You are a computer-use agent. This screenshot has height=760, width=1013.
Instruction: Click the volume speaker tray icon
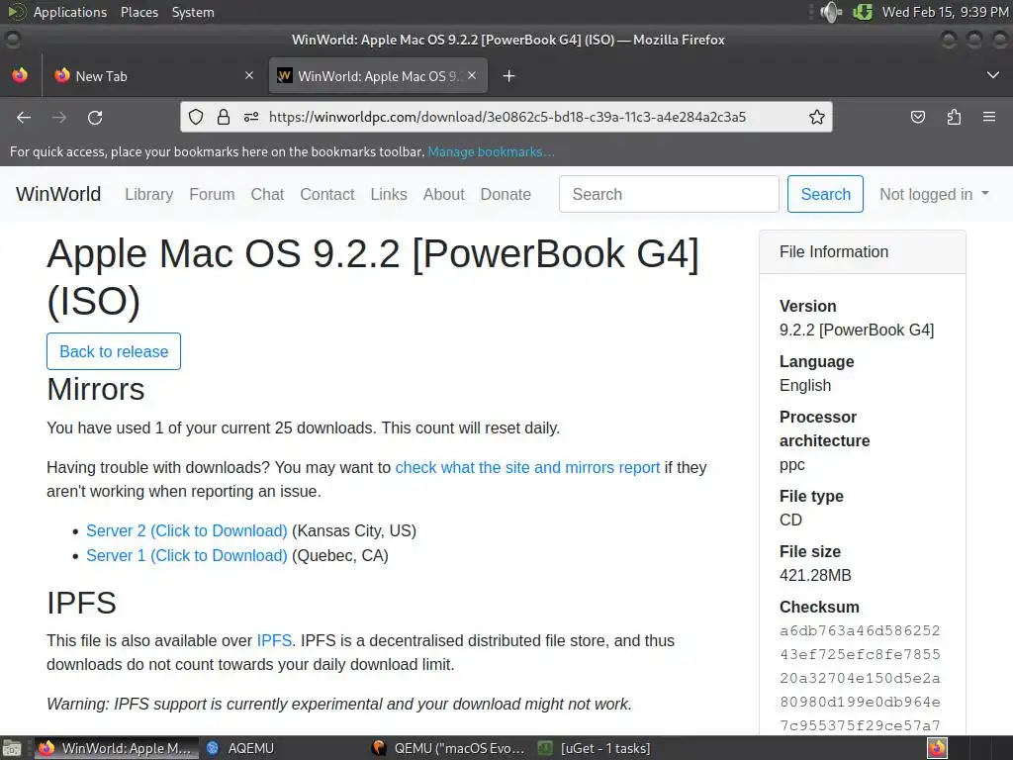click(x=831, y=12)
